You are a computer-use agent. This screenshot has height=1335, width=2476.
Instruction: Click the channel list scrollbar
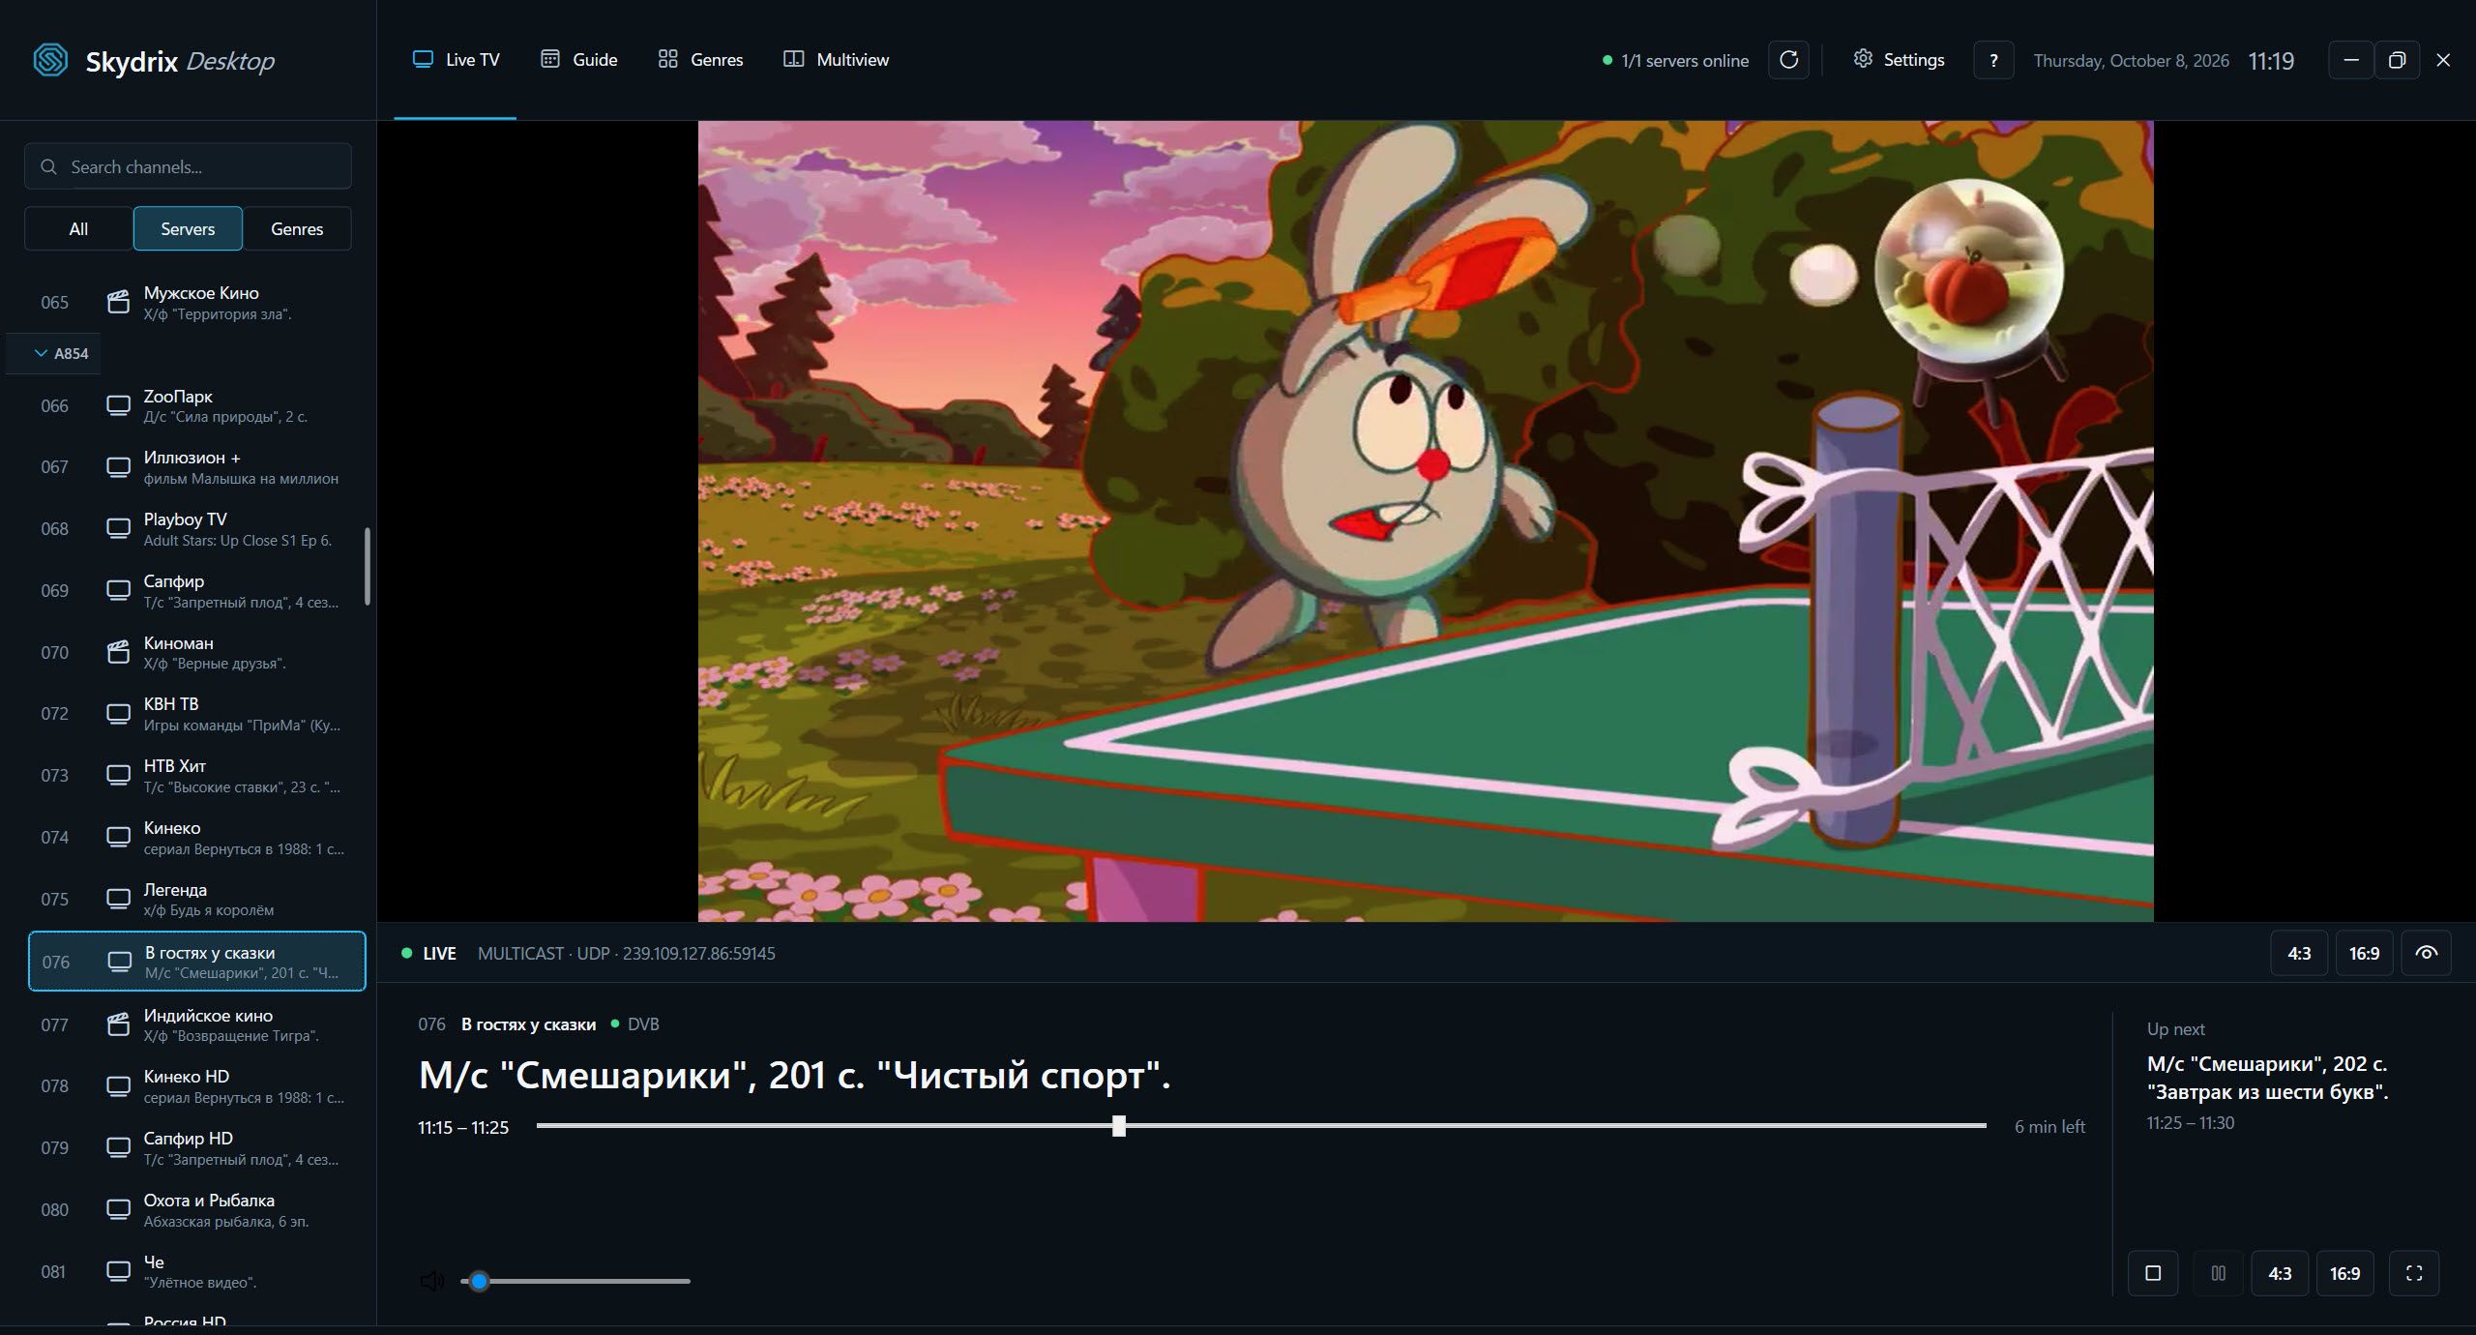click(368, 566)
